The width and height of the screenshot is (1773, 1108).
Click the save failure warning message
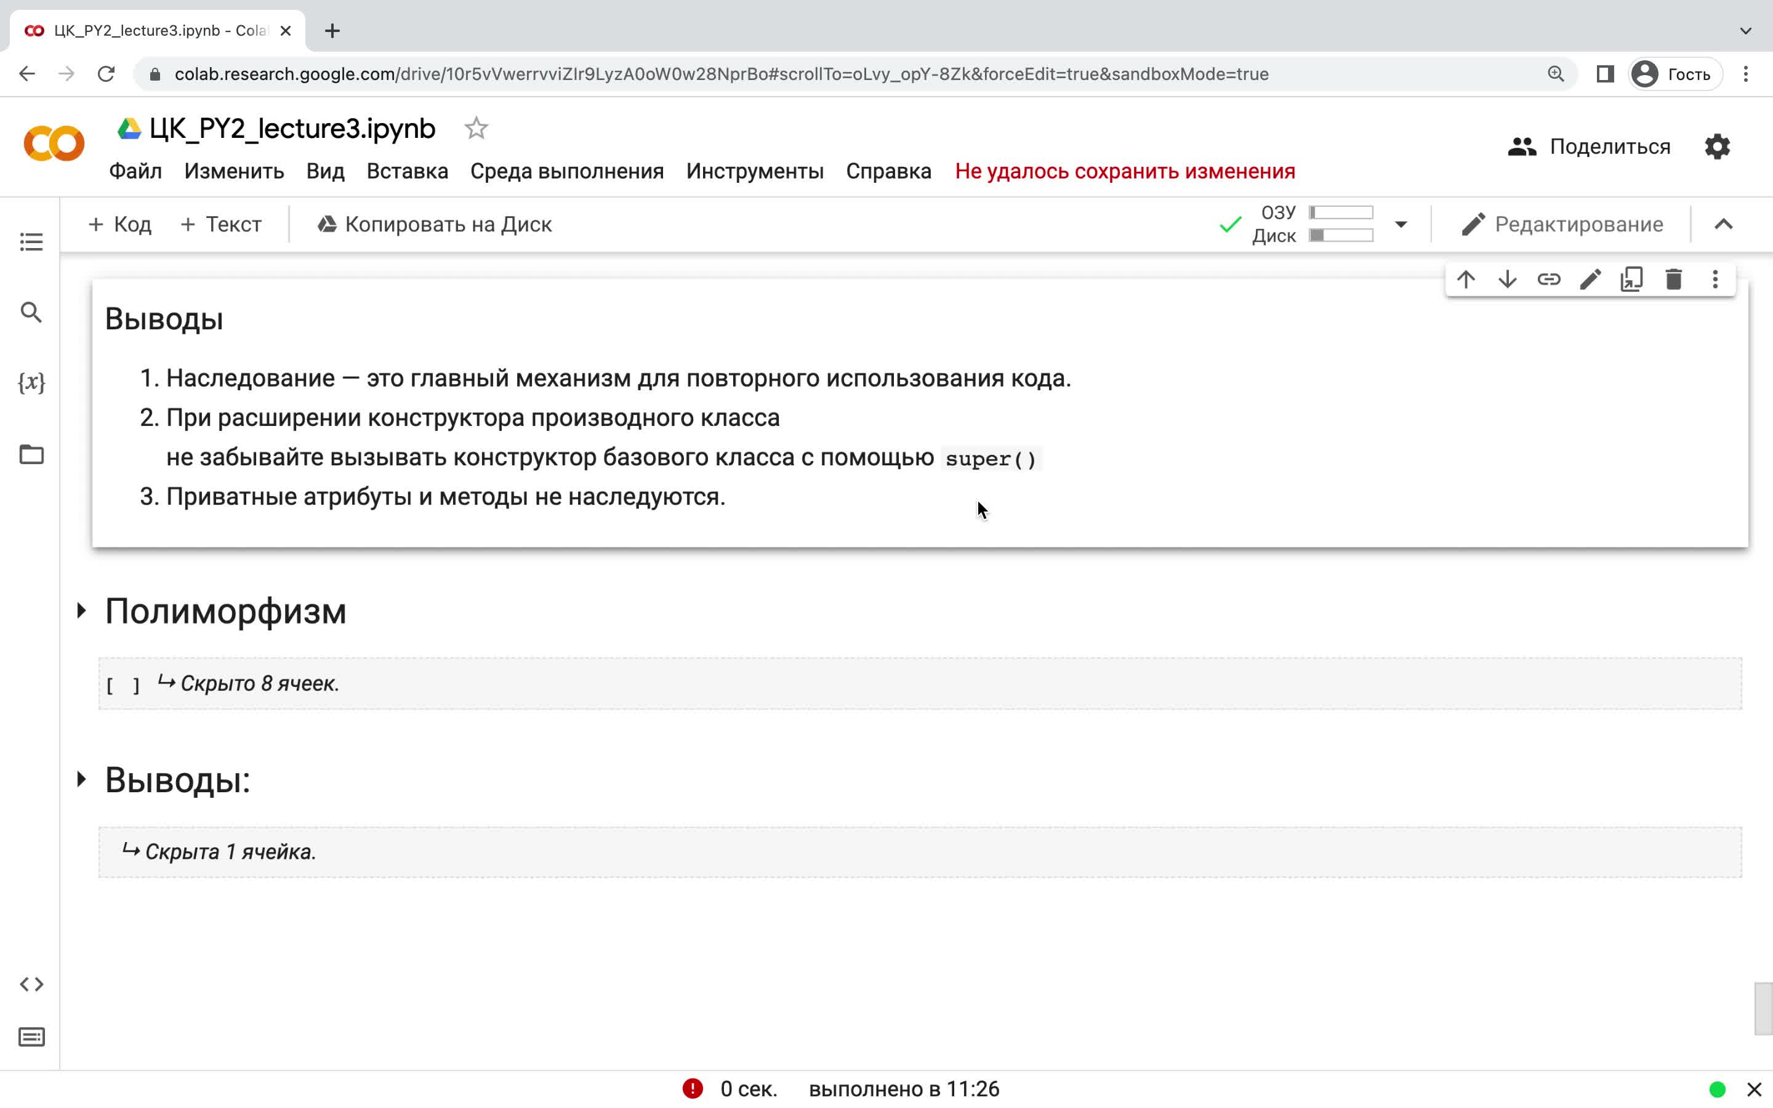[1125, 172]
